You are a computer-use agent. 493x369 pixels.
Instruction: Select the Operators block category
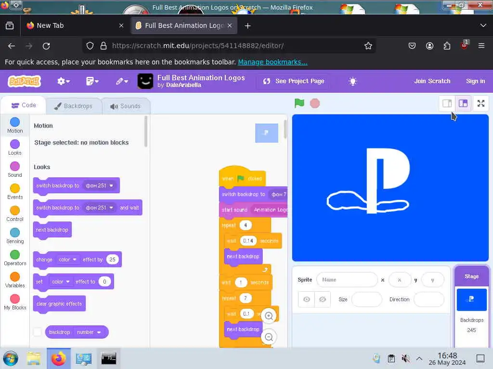tap(15, 258)
